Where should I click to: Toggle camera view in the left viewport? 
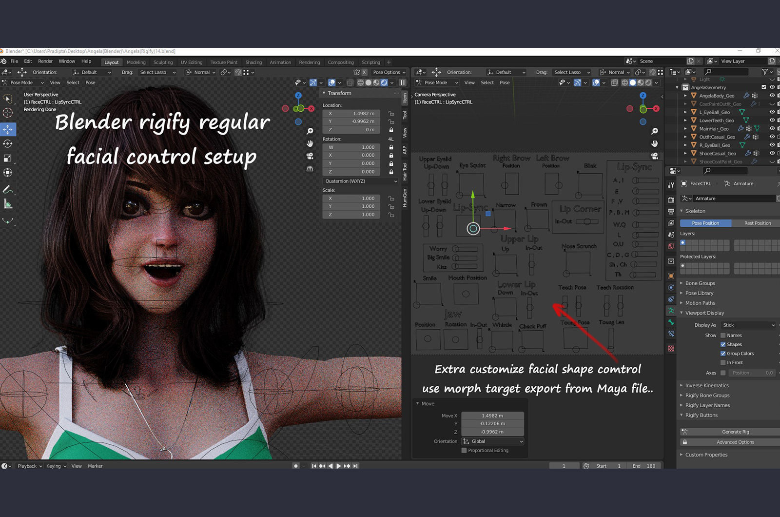(310, 156)
